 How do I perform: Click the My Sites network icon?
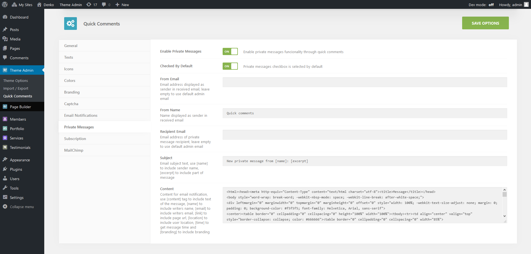14,4
